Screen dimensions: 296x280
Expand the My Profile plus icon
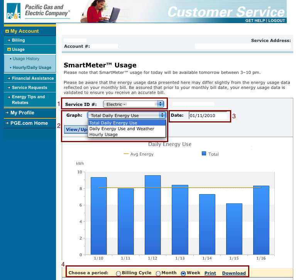(x=7, y=113)
